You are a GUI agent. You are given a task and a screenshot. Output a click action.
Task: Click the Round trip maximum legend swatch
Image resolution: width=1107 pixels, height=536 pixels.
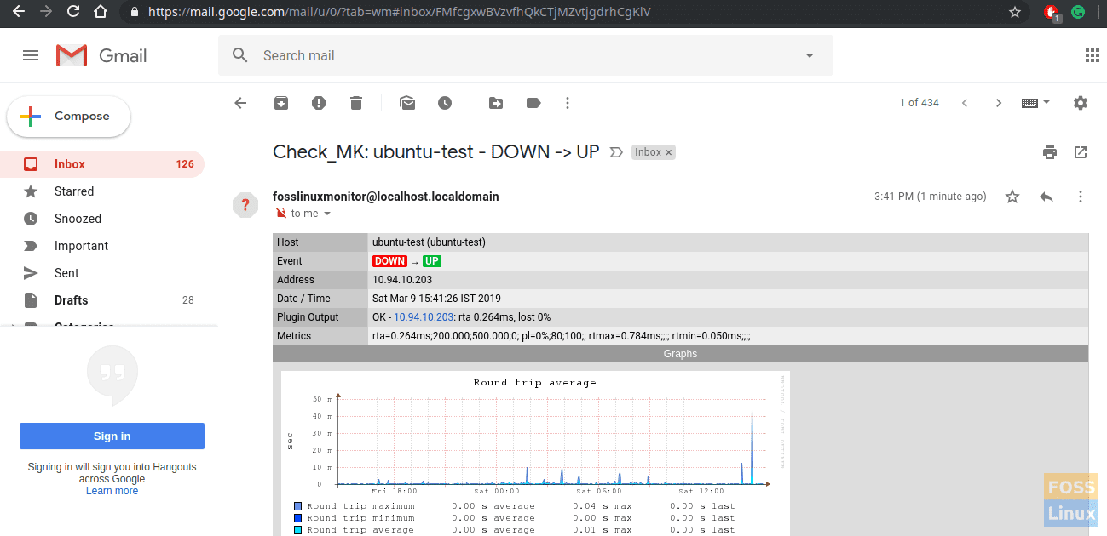click(x=298, y=506)
